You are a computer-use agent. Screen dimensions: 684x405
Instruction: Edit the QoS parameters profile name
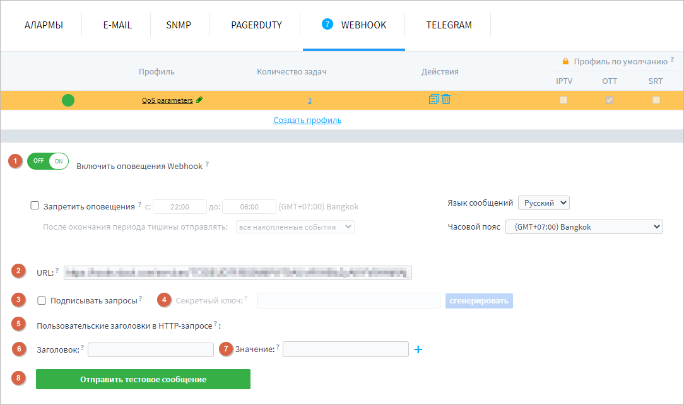click(199, 100)
